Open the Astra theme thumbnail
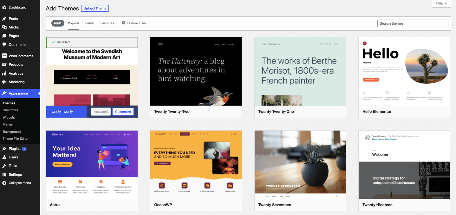 click(92, 165)
